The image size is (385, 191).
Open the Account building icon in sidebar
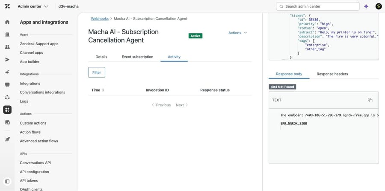point(7,35)
